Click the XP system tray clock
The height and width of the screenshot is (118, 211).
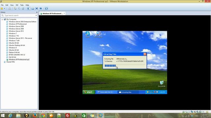click(x=162, y=92)
